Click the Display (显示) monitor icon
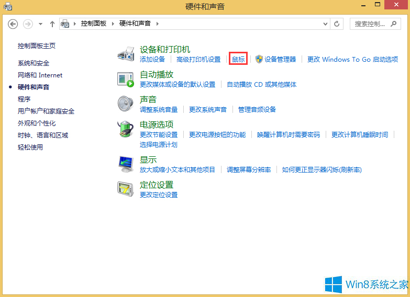Image resolution: width=410 pixels, height=297 pixels. [126, 164]
